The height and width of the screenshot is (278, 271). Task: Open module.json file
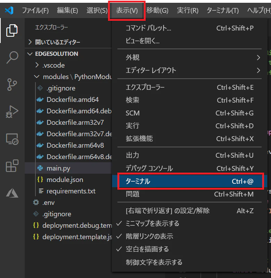[68, 180]
